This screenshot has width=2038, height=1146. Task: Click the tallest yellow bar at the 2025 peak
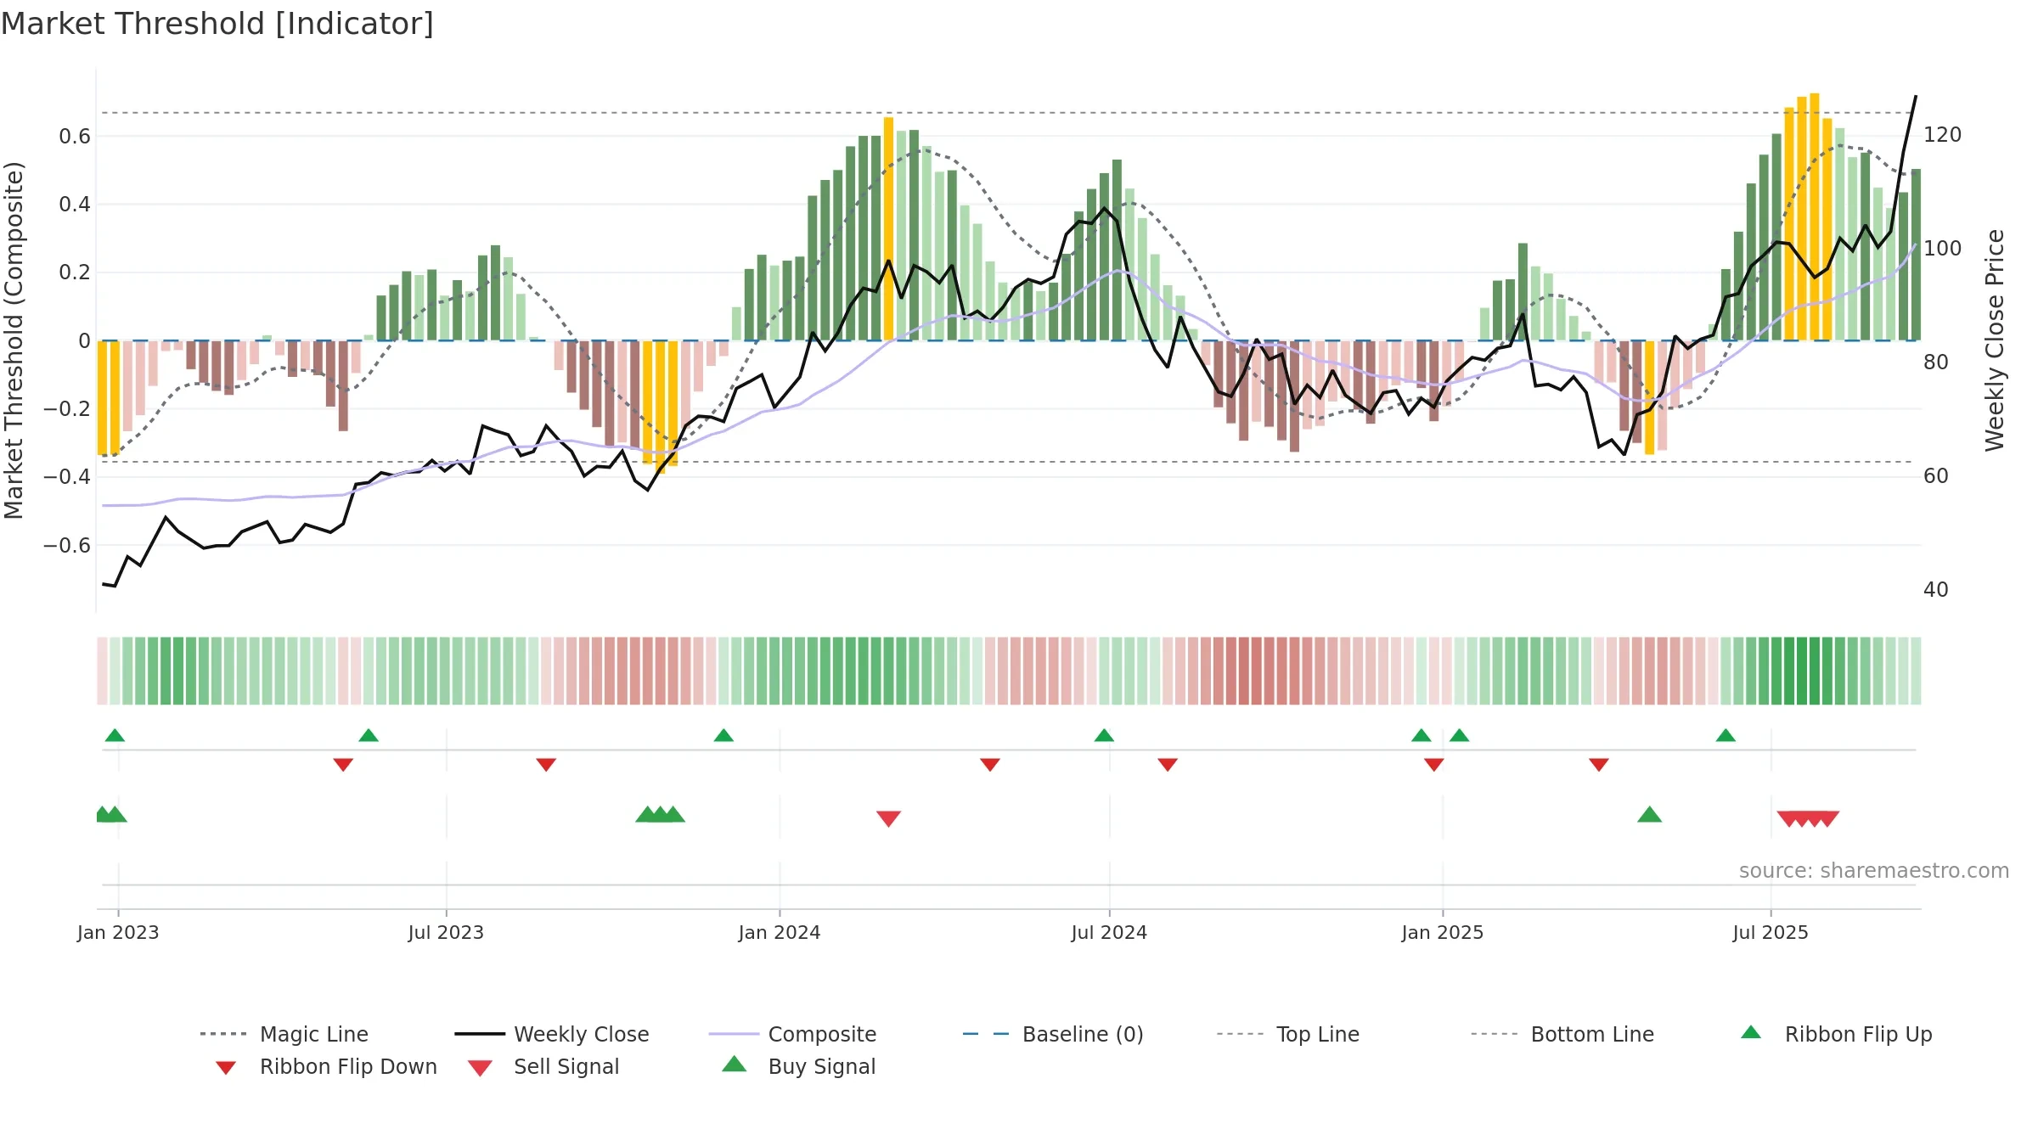click(x=1815, y=217)
